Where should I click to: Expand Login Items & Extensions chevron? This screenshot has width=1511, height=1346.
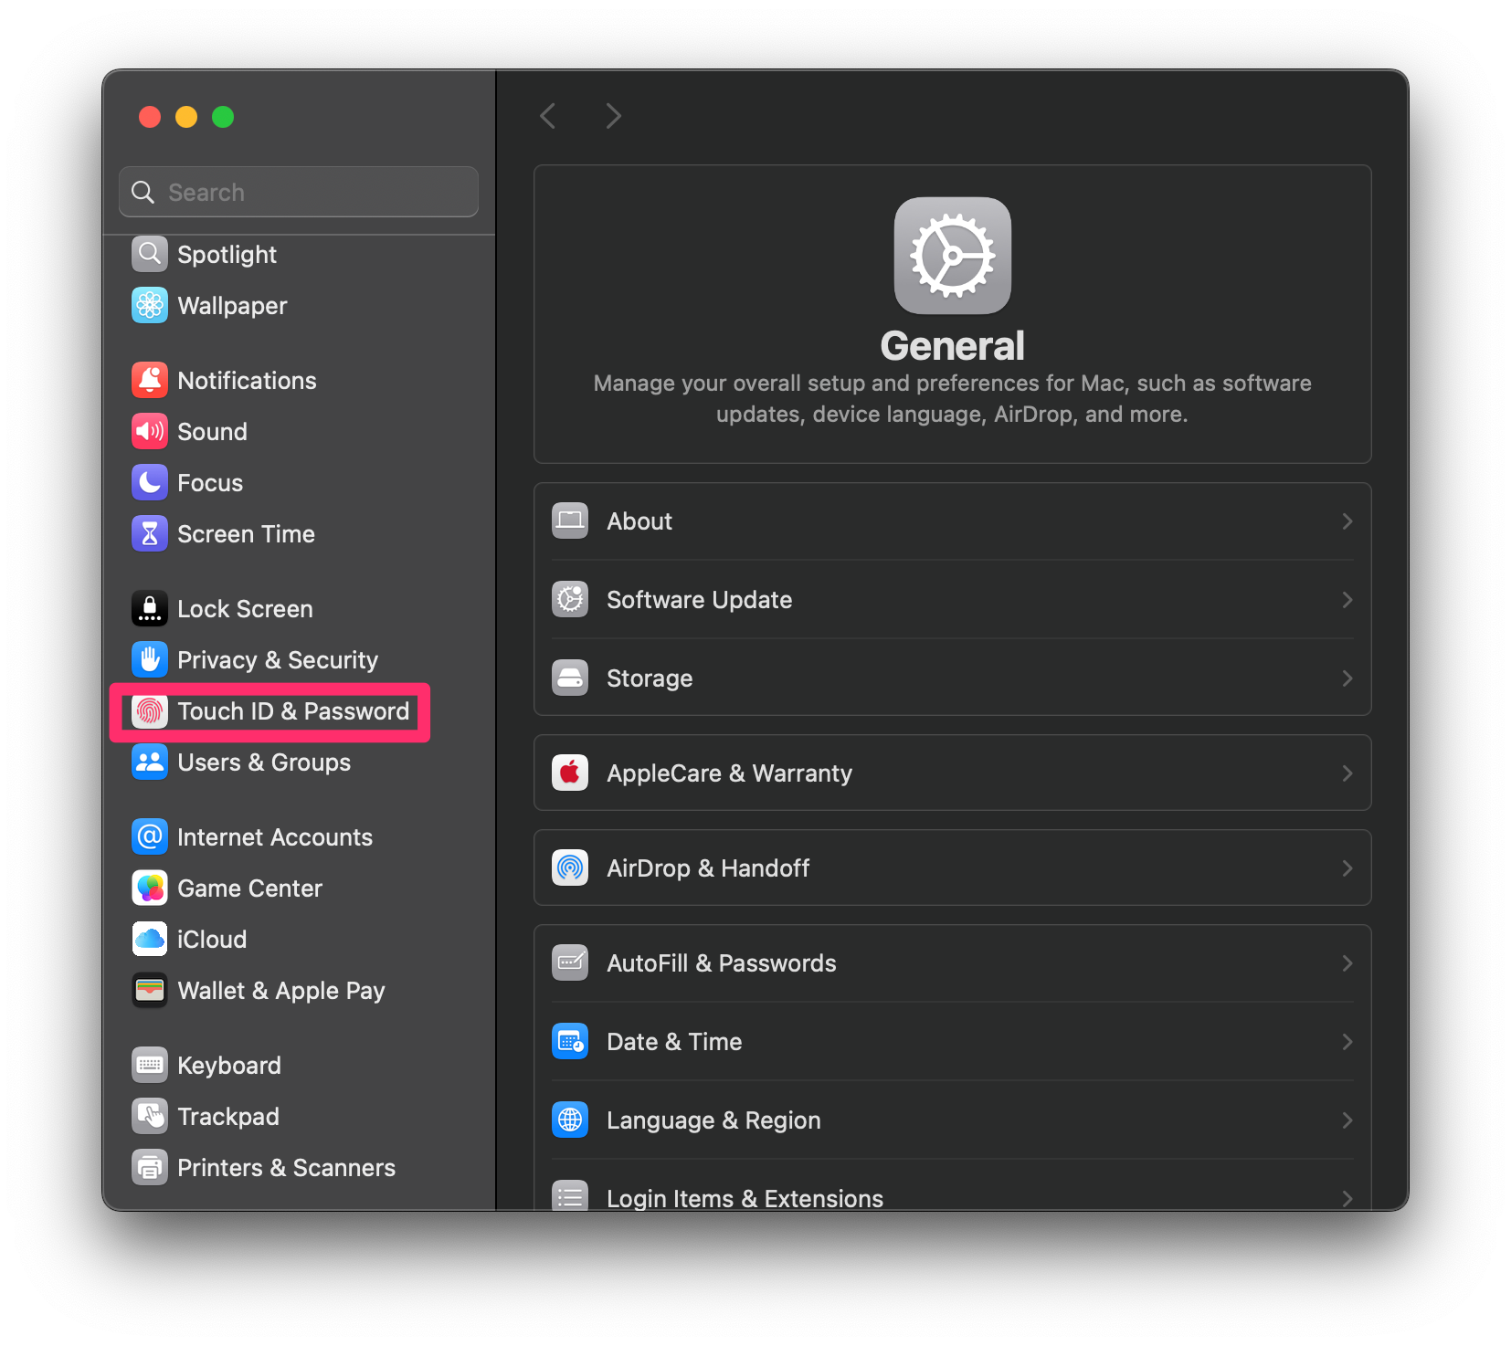tap(1347, 1198)
